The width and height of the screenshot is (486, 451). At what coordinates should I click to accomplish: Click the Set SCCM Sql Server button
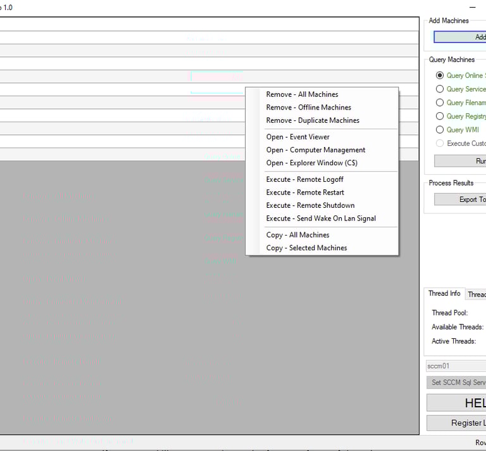[456, 383]
